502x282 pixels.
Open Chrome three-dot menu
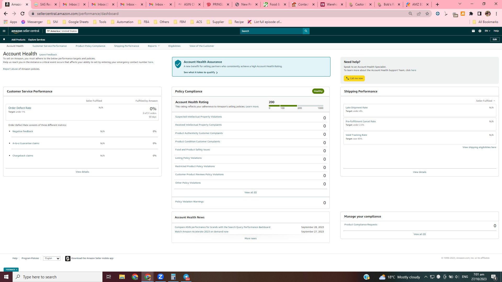coord(496,14)
